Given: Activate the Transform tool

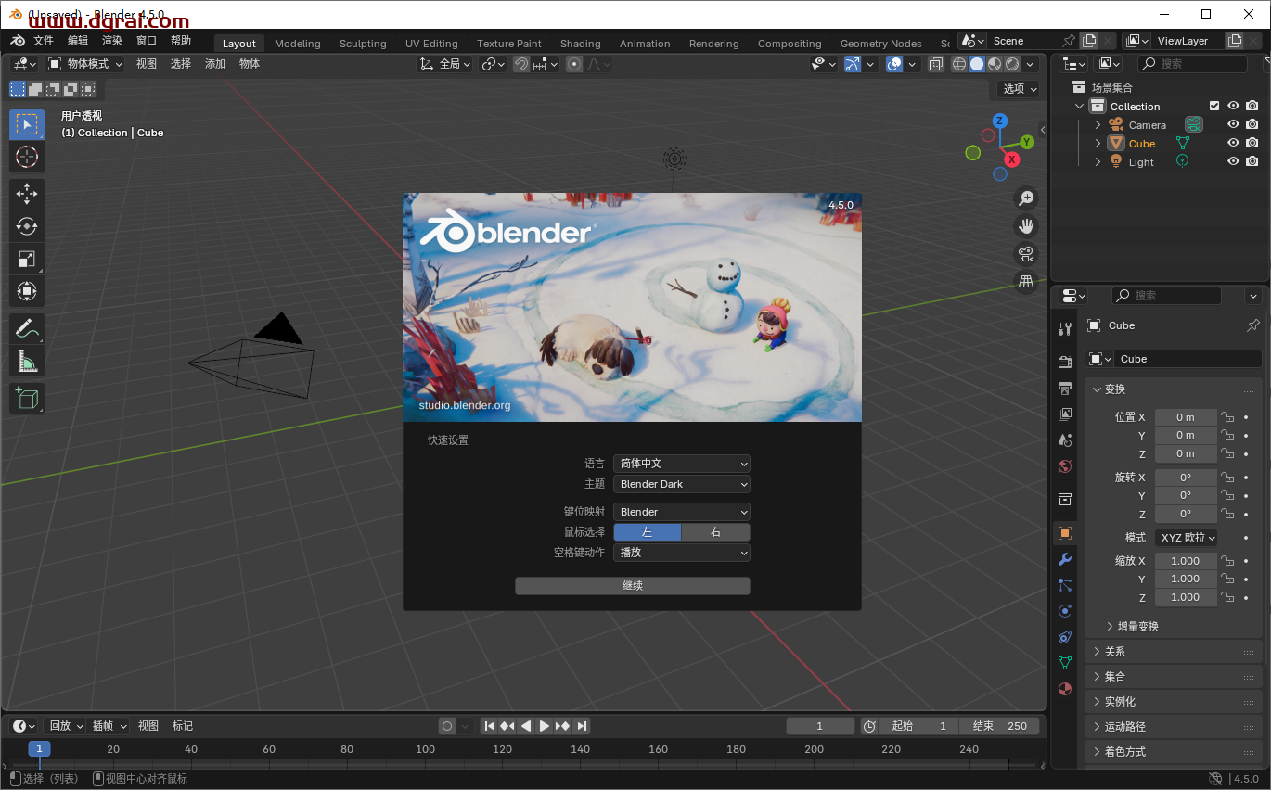Looking at the screenshot, I should [x=27, y=292].
